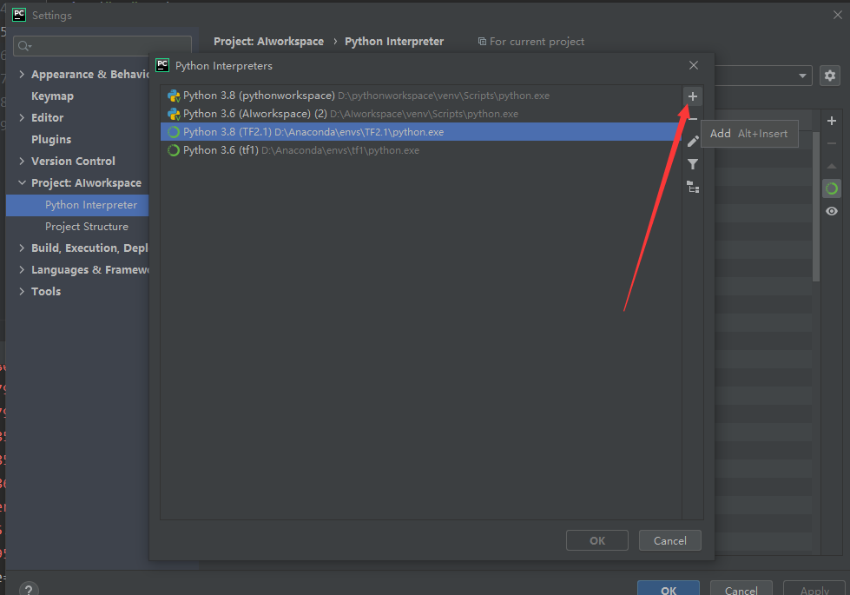Click Cancel button in Settings window
850x595 pixels.
pos(741,590)
